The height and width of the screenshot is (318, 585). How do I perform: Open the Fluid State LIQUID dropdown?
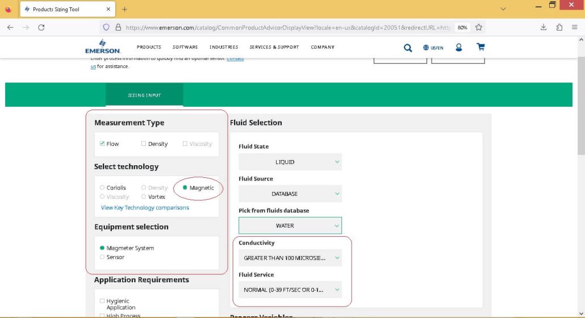pyautogui.click(x=290, y=162)
